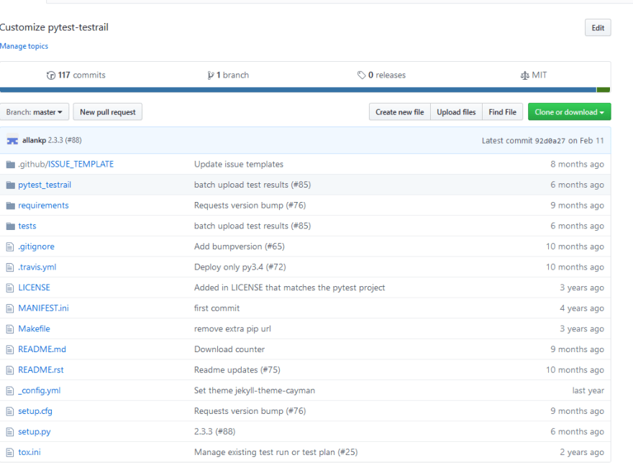Open the tox.ini file
Screen dimensions: 633x465
[29, 452]
